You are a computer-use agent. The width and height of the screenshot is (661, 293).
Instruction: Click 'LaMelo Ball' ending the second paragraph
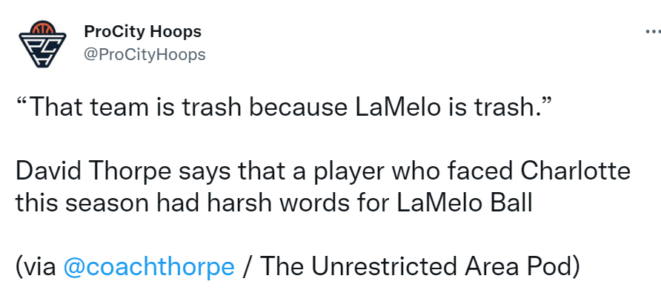[x=464, y=203]
